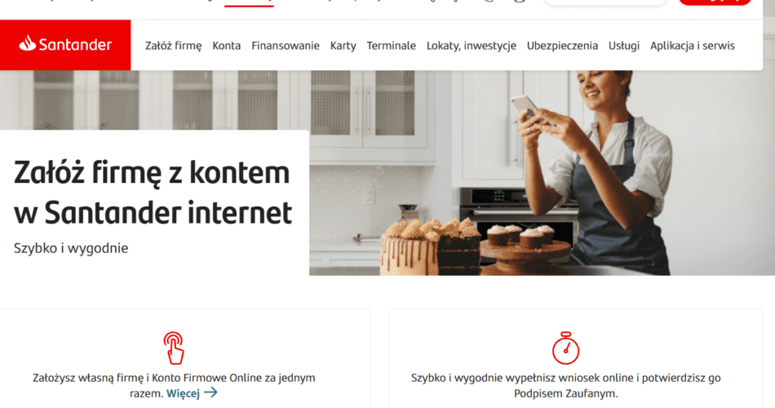Viewport: 775px width, 408px height.
Task: Click the Załóż firmę z kontem heading
Action: point(153,193)
